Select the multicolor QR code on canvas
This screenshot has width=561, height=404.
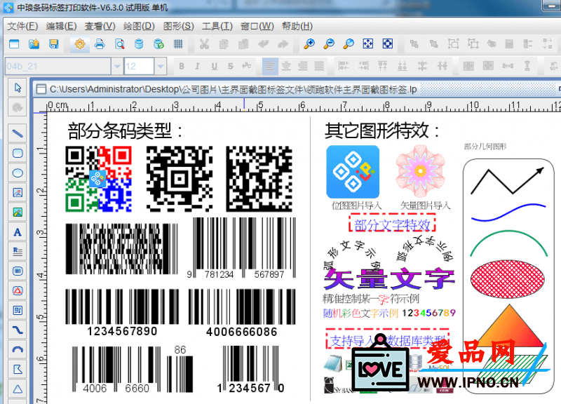pos(98,179)
